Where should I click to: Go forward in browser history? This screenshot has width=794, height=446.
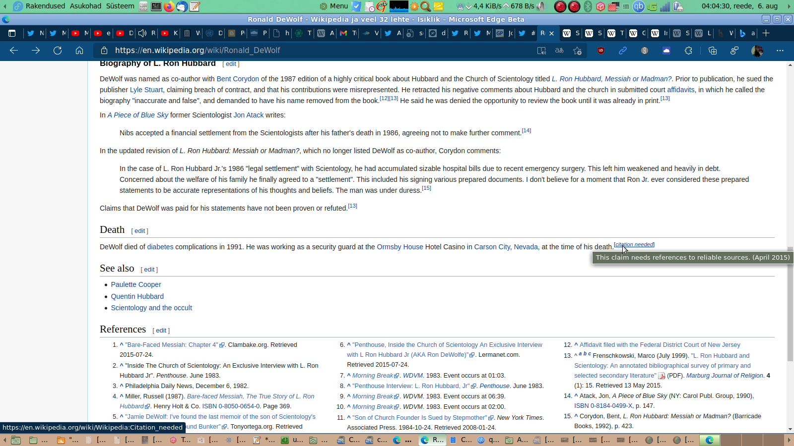[36, 50]
